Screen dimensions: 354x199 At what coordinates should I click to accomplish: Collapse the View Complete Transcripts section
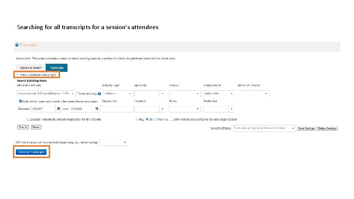(x=17, y=75)
